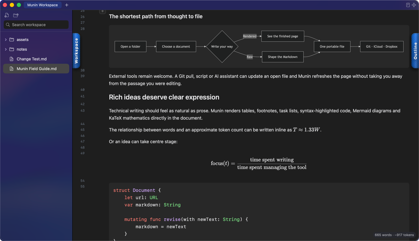
Task: Click the 665 words token count status
Action: tap(394, 235)
